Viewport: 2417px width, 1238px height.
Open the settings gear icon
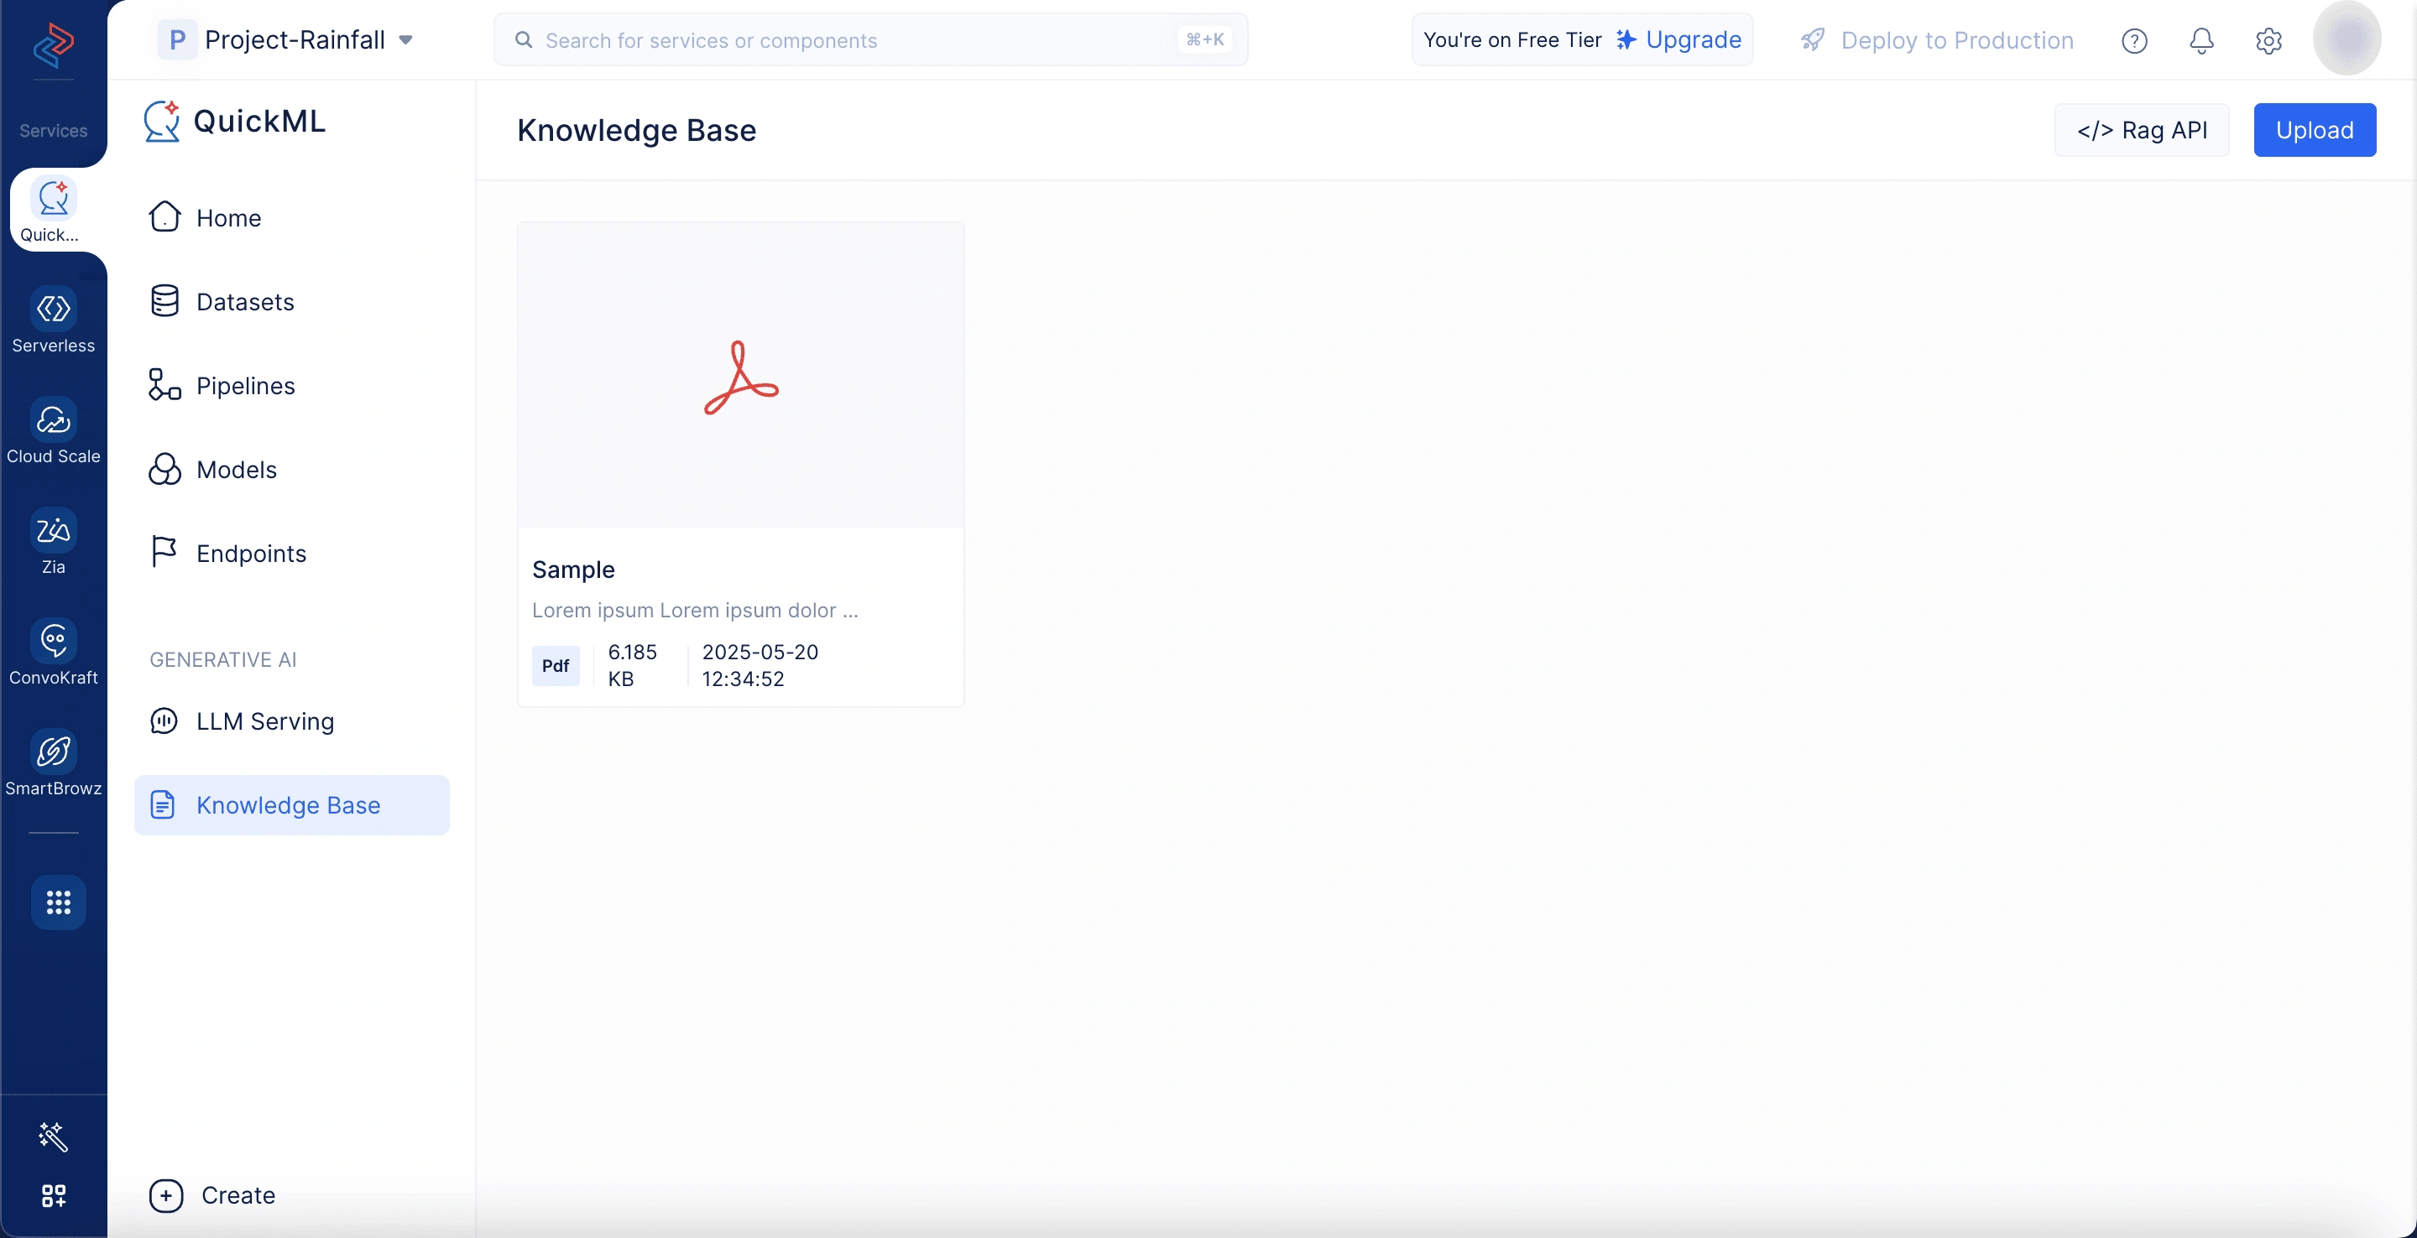point(2268,40)
